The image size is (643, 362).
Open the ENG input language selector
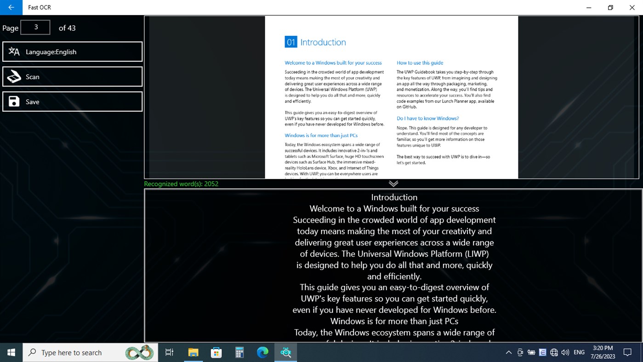point(579,352)
